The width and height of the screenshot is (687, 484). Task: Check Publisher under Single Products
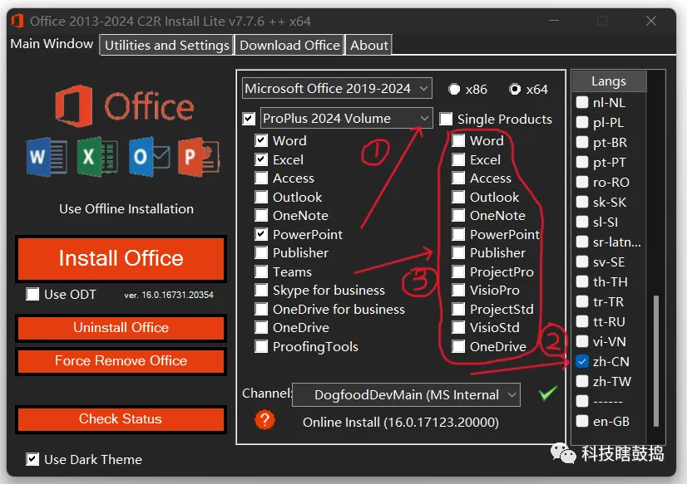point(458,252)
